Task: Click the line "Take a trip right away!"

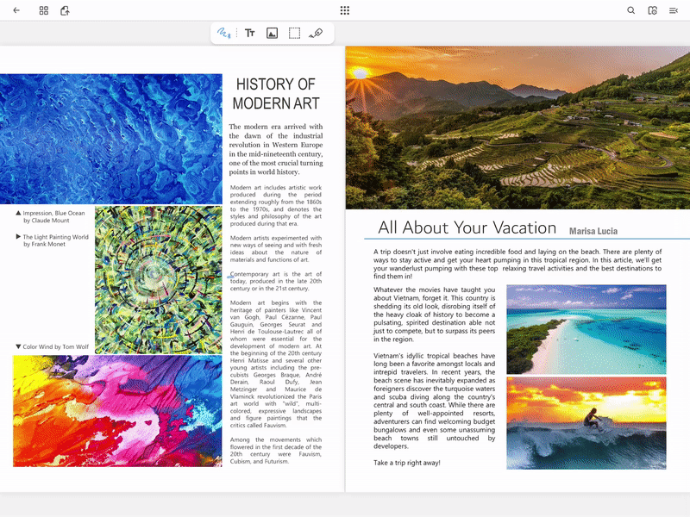Action: (x=406, y=463)
